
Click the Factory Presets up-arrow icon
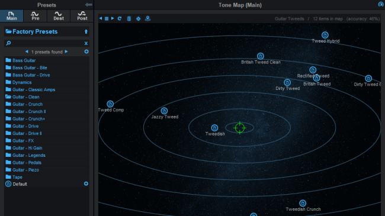[x=86, y=31]
